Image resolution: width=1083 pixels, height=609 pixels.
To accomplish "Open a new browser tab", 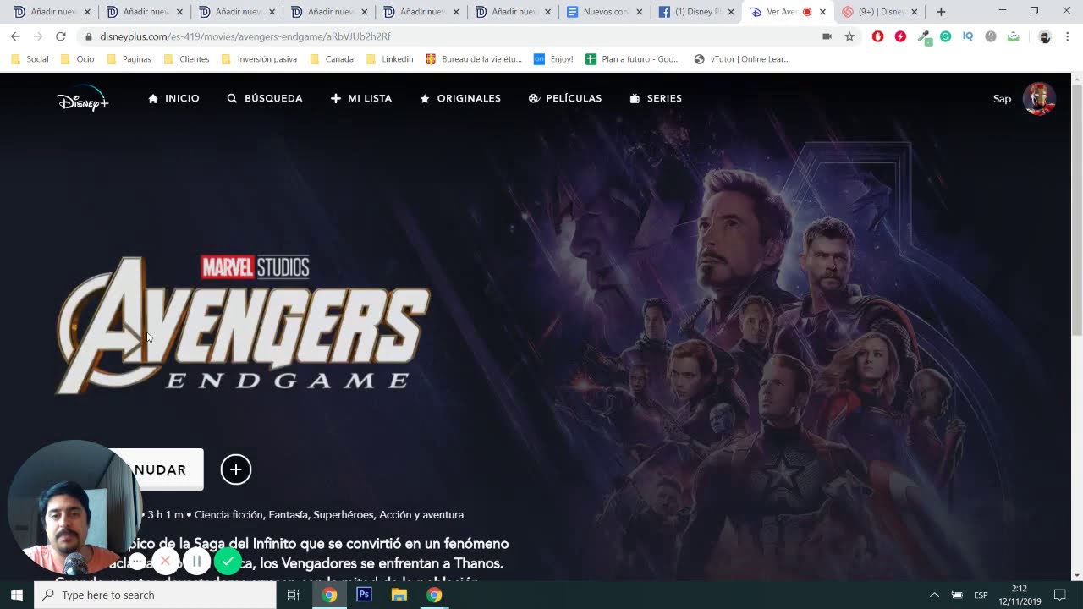I will 941,12.
